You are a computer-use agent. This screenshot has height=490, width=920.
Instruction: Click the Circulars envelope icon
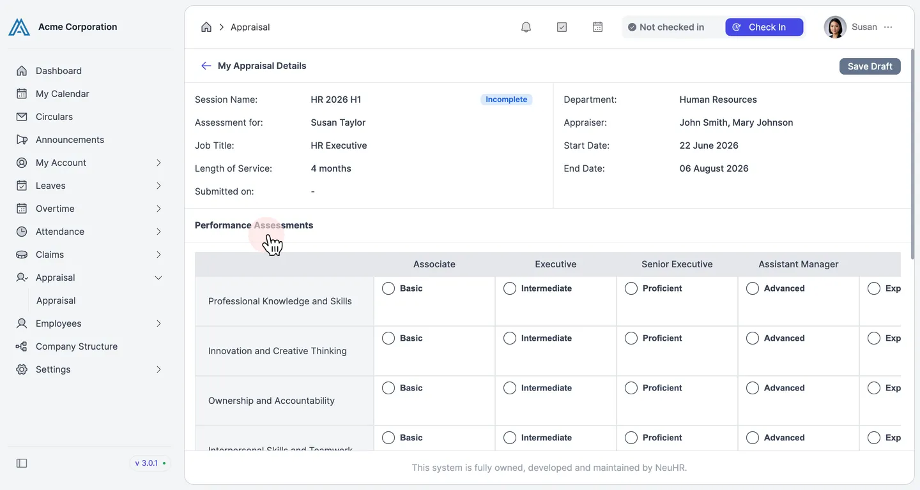tap(22, 117)
